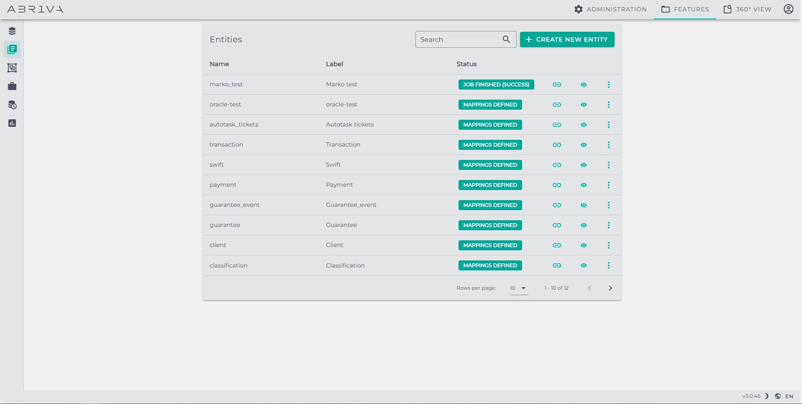Open the 360° View tab
This screenshot has height=404, width=802.
[x=747, y=9]
